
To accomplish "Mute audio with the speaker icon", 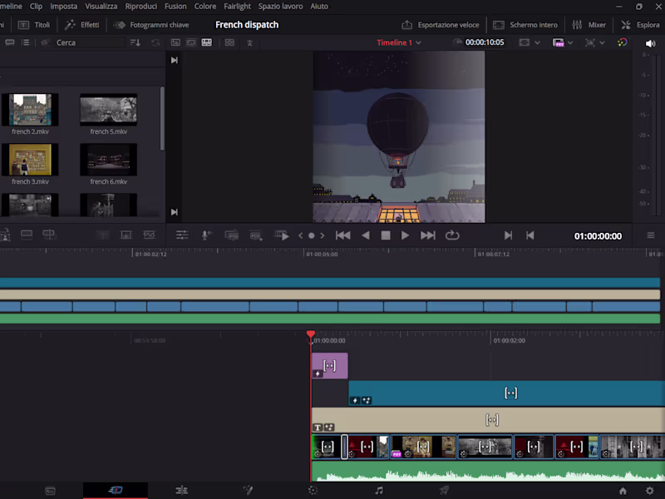I will click(651, 42).
